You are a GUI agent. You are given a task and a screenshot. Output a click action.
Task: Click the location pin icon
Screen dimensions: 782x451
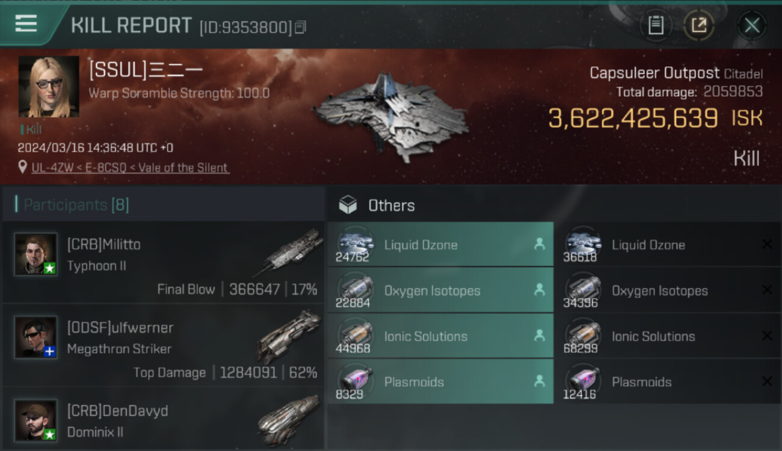[x=23, y=167]
